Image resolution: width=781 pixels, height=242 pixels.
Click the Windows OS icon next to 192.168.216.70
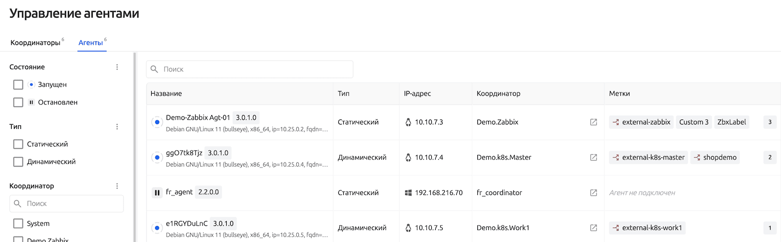pos(408,192)
